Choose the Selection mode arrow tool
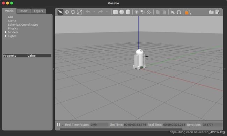 click(60, 12)
